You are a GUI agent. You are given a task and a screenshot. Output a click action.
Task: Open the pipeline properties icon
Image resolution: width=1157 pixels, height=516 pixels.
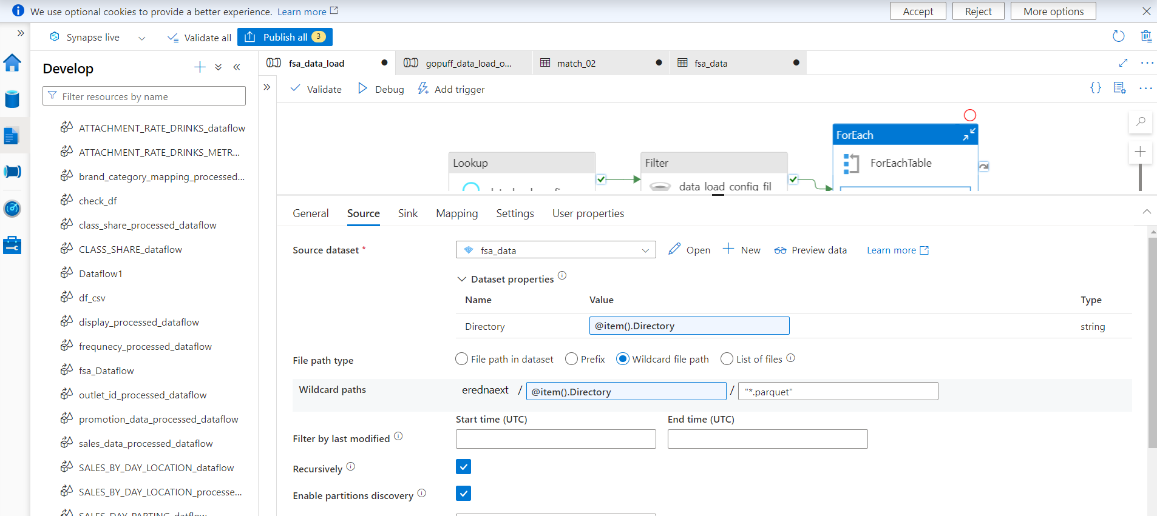[x=1120, y=88]
